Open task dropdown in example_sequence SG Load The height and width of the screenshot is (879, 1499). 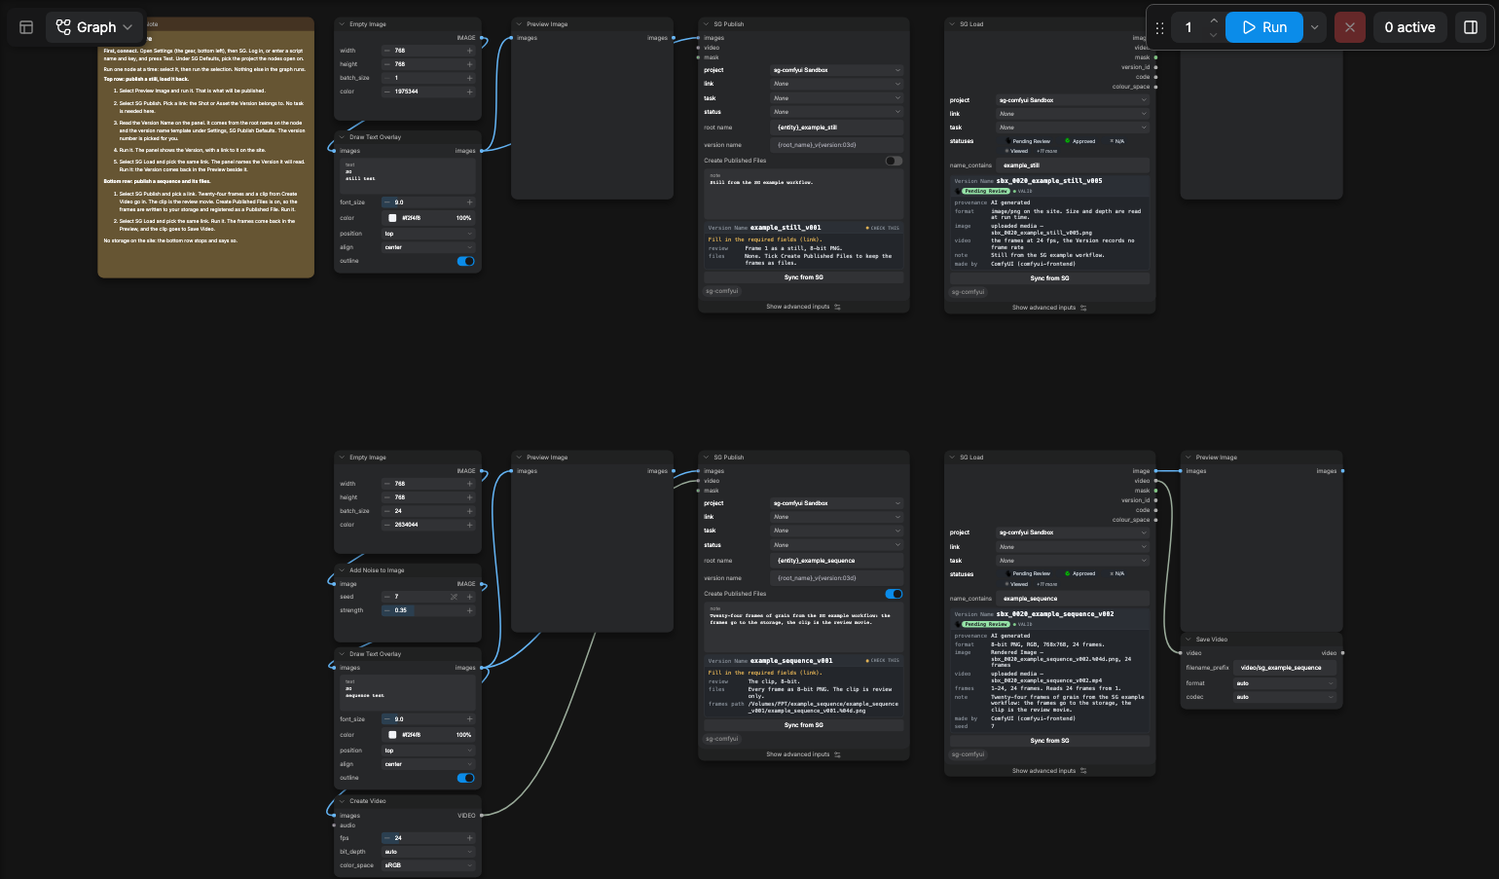(x=1073, y=561)
